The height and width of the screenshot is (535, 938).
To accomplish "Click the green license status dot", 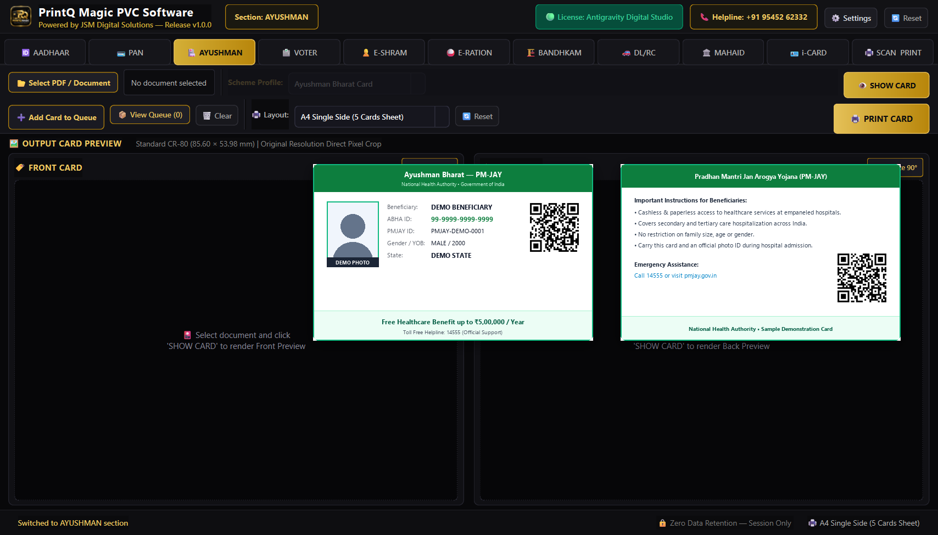I will 550,17.
